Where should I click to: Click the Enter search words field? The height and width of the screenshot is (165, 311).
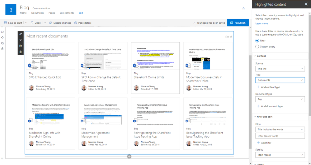coord(280,136)
